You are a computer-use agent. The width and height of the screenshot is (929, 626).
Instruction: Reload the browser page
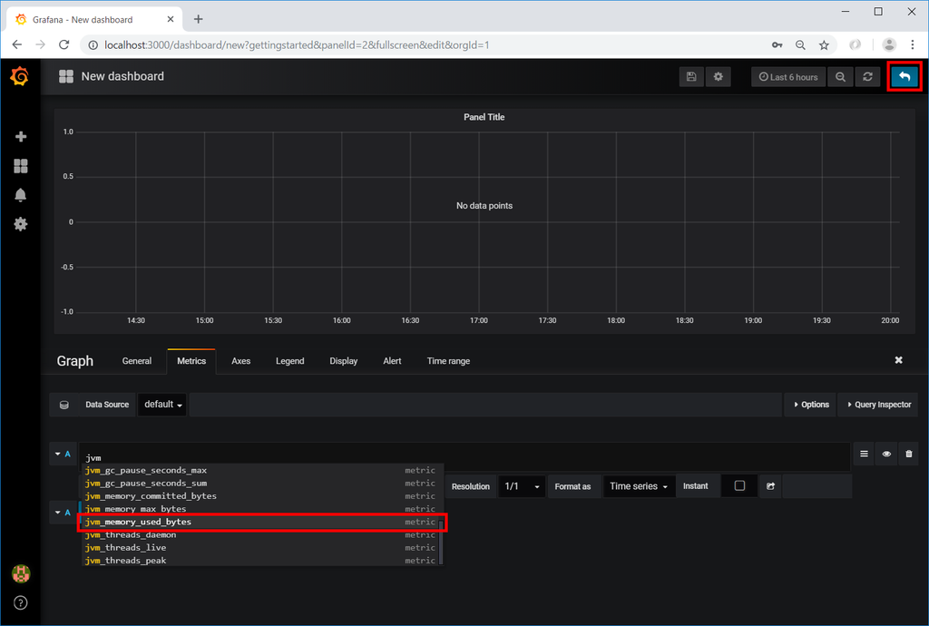(x=64, y=45)
